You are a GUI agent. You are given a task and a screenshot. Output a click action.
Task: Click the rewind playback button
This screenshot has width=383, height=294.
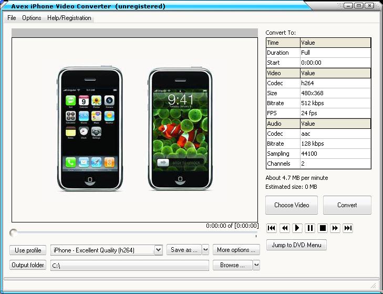285,228
